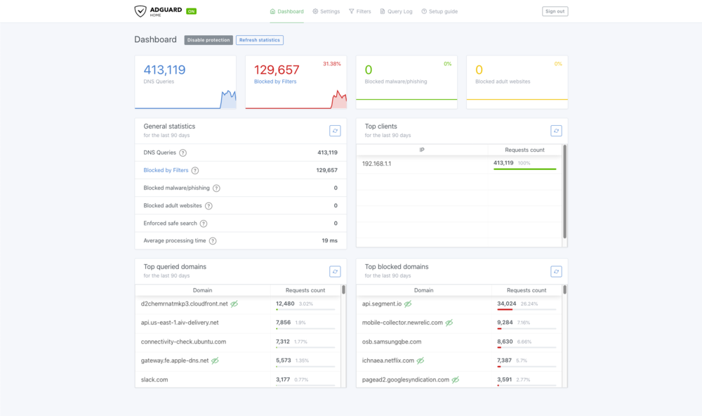This screenshot has width=702, height=416.
Task: Toggle tracker eye icon beside ichnaea.netflix.com
Action: click(x=420, y=360)
